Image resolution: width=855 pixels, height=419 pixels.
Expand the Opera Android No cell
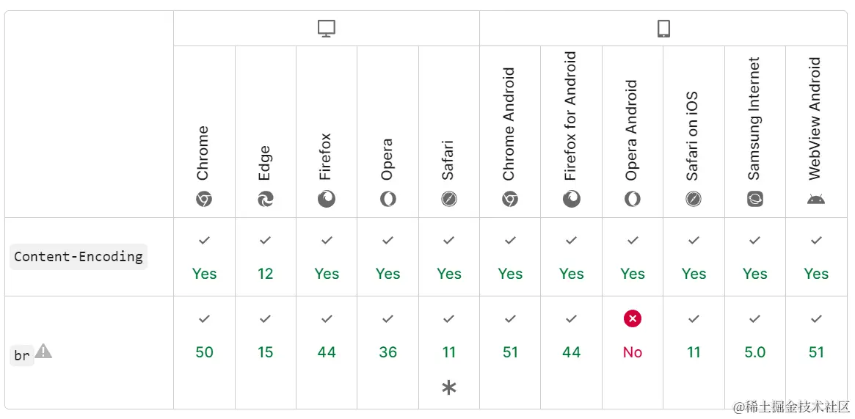(633, 352)
